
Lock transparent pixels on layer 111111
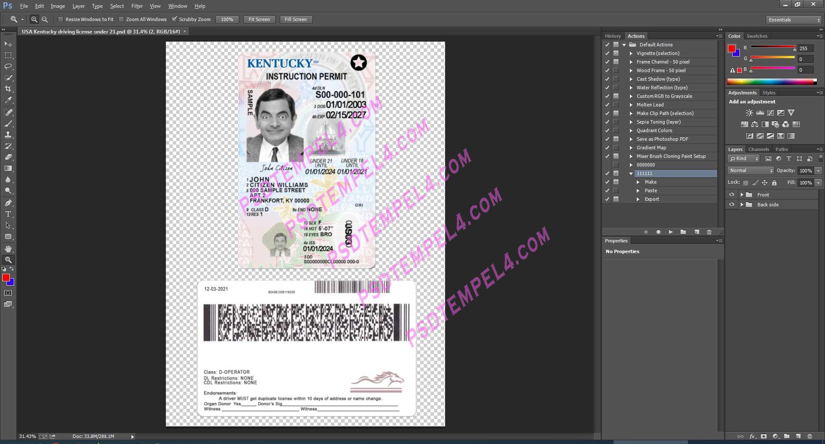[x=746, y=182]
